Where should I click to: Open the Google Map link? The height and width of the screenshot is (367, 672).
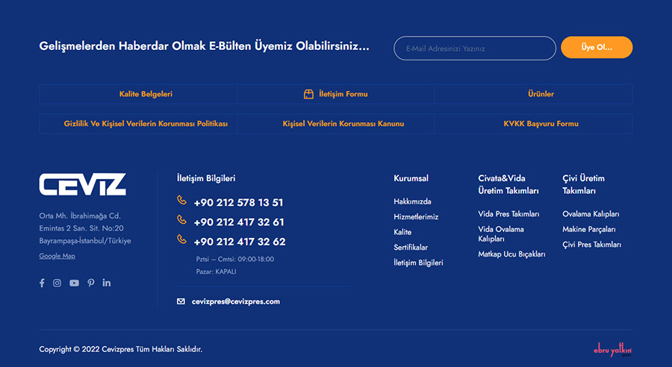(x=57, y=256)
